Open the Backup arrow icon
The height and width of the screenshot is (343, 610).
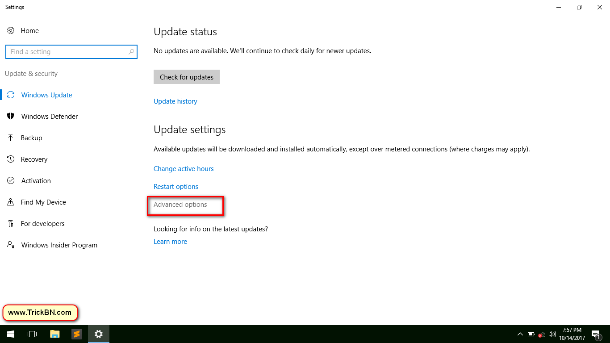11,138
